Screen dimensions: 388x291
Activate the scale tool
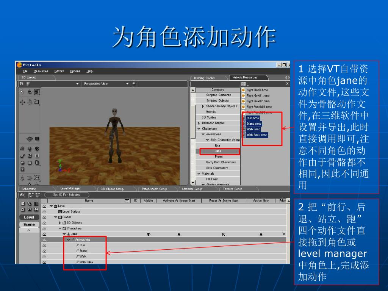(37, 102)
